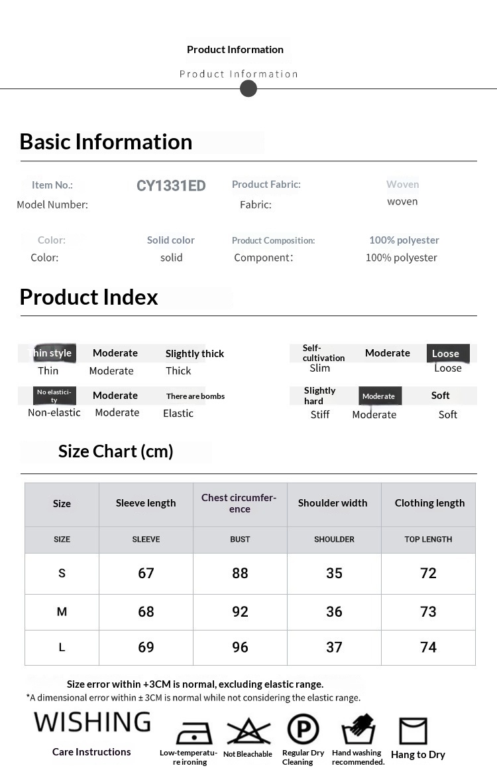The height and width of the screenshot is (776, 497).
Task: Click the WISHING brand logo
Action: [92, 722]
